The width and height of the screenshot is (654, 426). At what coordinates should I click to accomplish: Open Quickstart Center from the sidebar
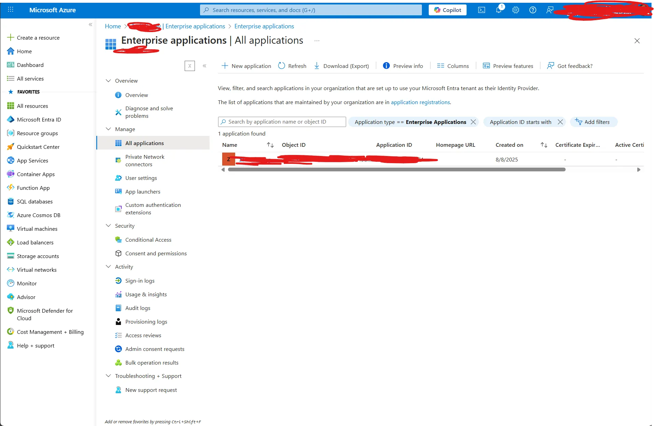38,147
